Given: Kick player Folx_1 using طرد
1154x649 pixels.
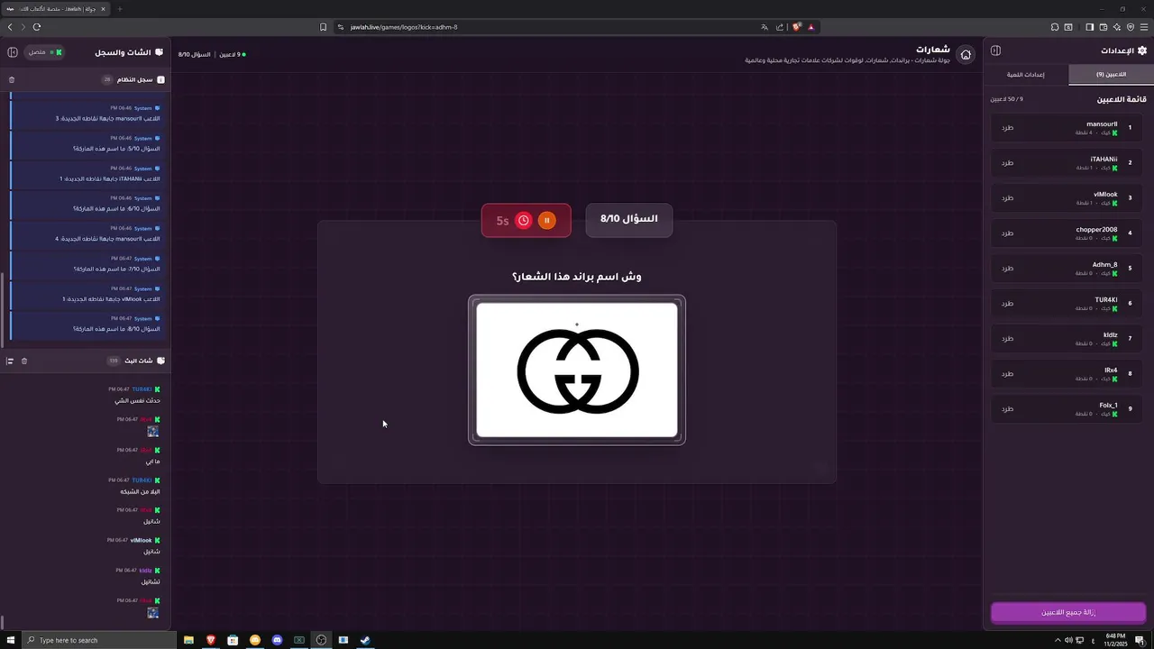Looking at the screenshot, I should tap(1008, 408).
